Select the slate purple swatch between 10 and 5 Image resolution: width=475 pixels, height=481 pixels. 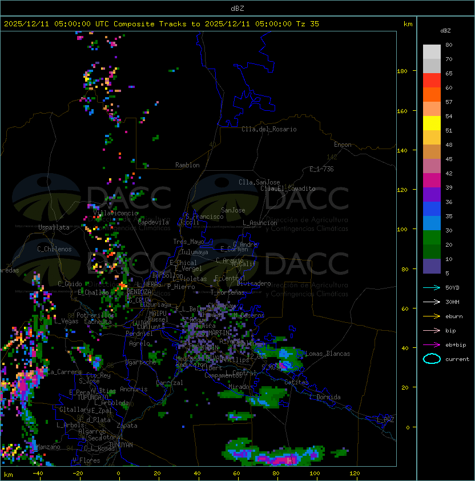point(432,266)
